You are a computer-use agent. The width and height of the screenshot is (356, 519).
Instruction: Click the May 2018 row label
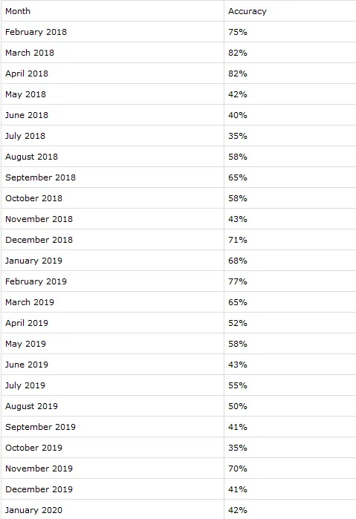(x=25, y=94)
